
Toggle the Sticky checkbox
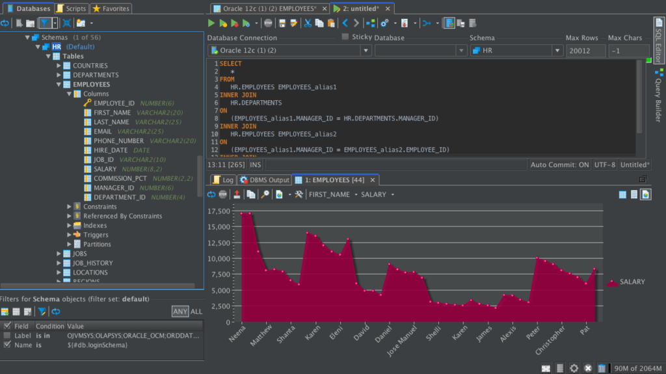pos(345,37)
